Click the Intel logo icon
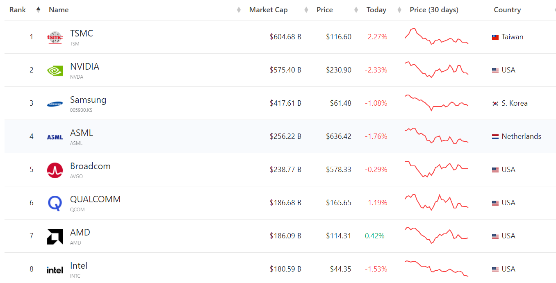 (55, 269)
